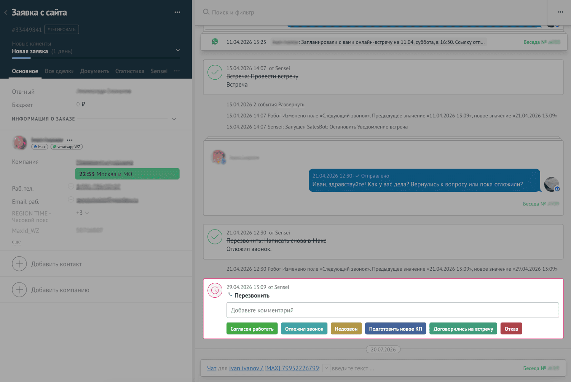Click the Добавьте комментарий field
The width and height of the screenshot is (571, 382).
click(392, 310)
